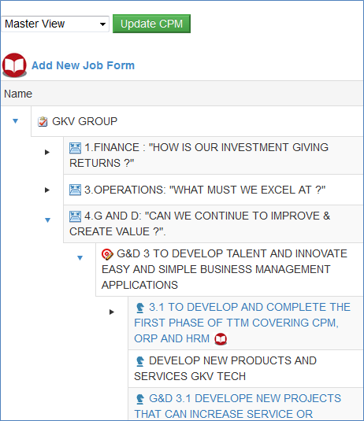Viewport: 364px width, 421px height.
Task: Collapse the 4.G AND D node
Action: tap(47, 220)
